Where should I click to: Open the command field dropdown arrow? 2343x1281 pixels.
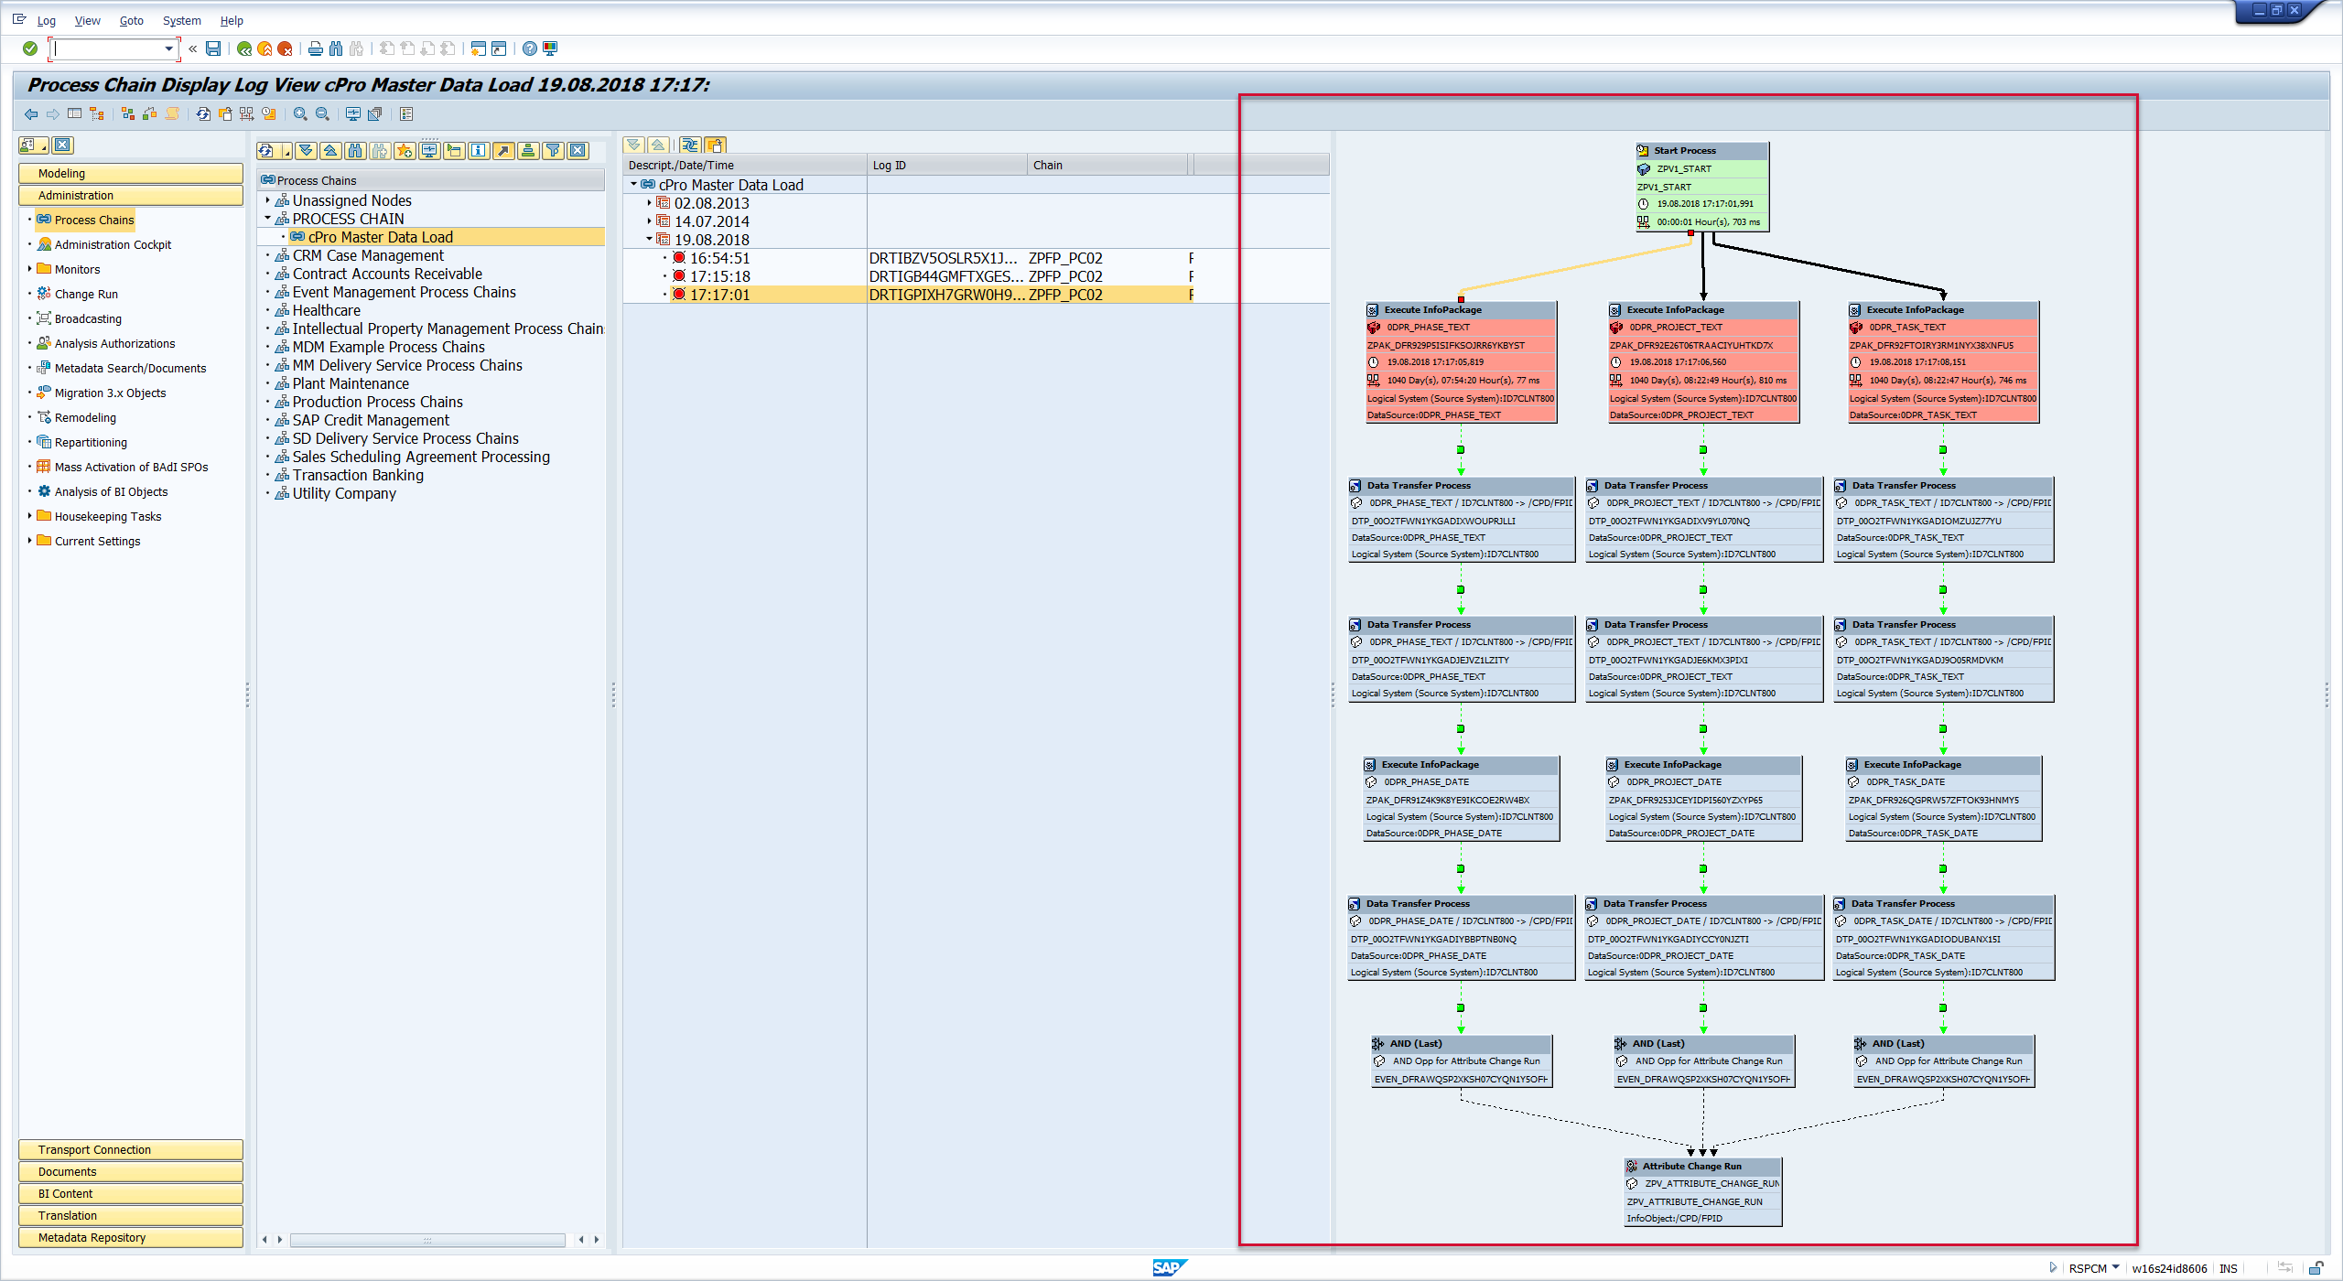coord(168,48)
